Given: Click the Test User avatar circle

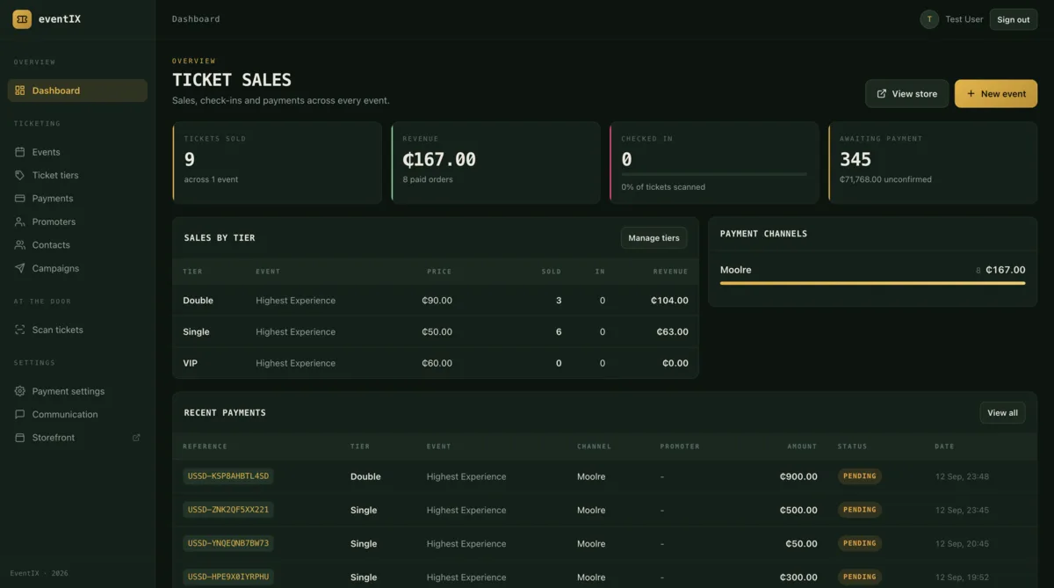Looking at the screenshot, I should coord(929,19).
